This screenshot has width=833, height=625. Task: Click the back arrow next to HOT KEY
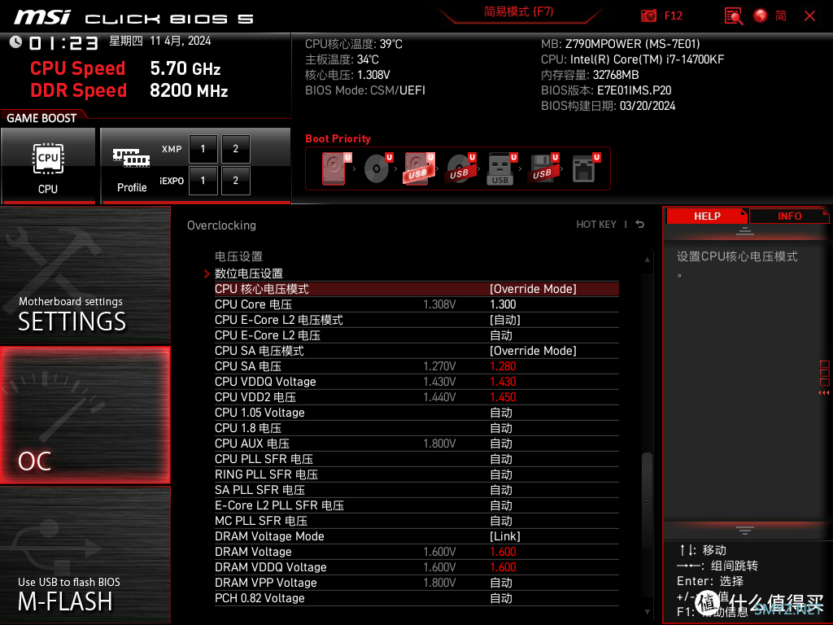pos(640,225)
